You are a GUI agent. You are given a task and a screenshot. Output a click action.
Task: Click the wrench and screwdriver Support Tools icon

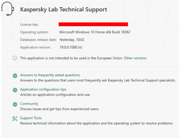pyautogui.click(x=15, y=119)
